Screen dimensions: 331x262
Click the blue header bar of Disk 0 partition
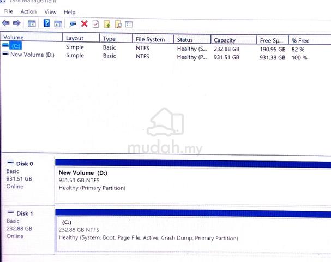(193, 163)
